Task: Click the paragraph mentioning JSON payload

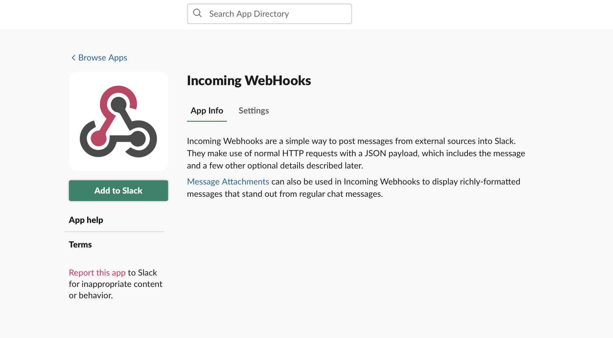Action: click(x=356, y=153)
